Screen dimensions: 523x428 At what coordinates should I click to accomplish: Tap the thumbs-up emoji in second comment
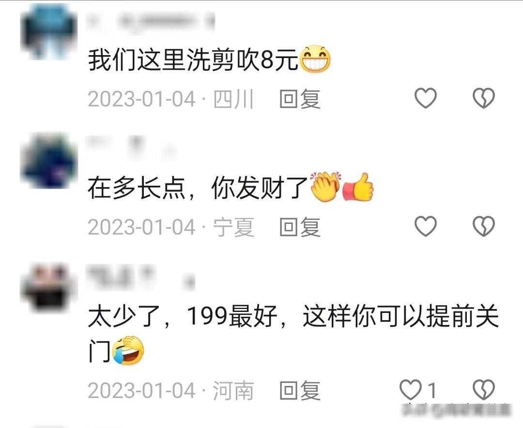click(x=358, y=187)
